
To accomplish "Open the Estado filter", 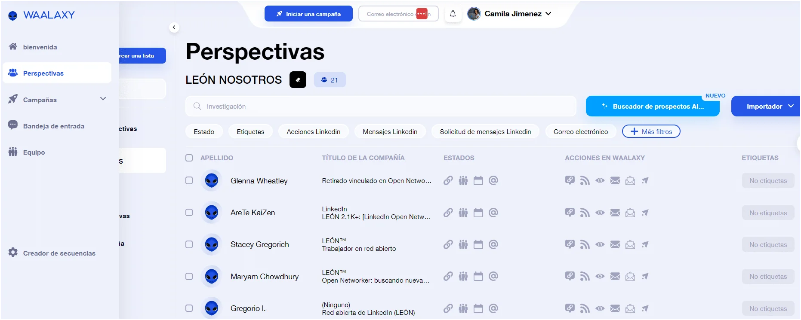I will [204, 131].
